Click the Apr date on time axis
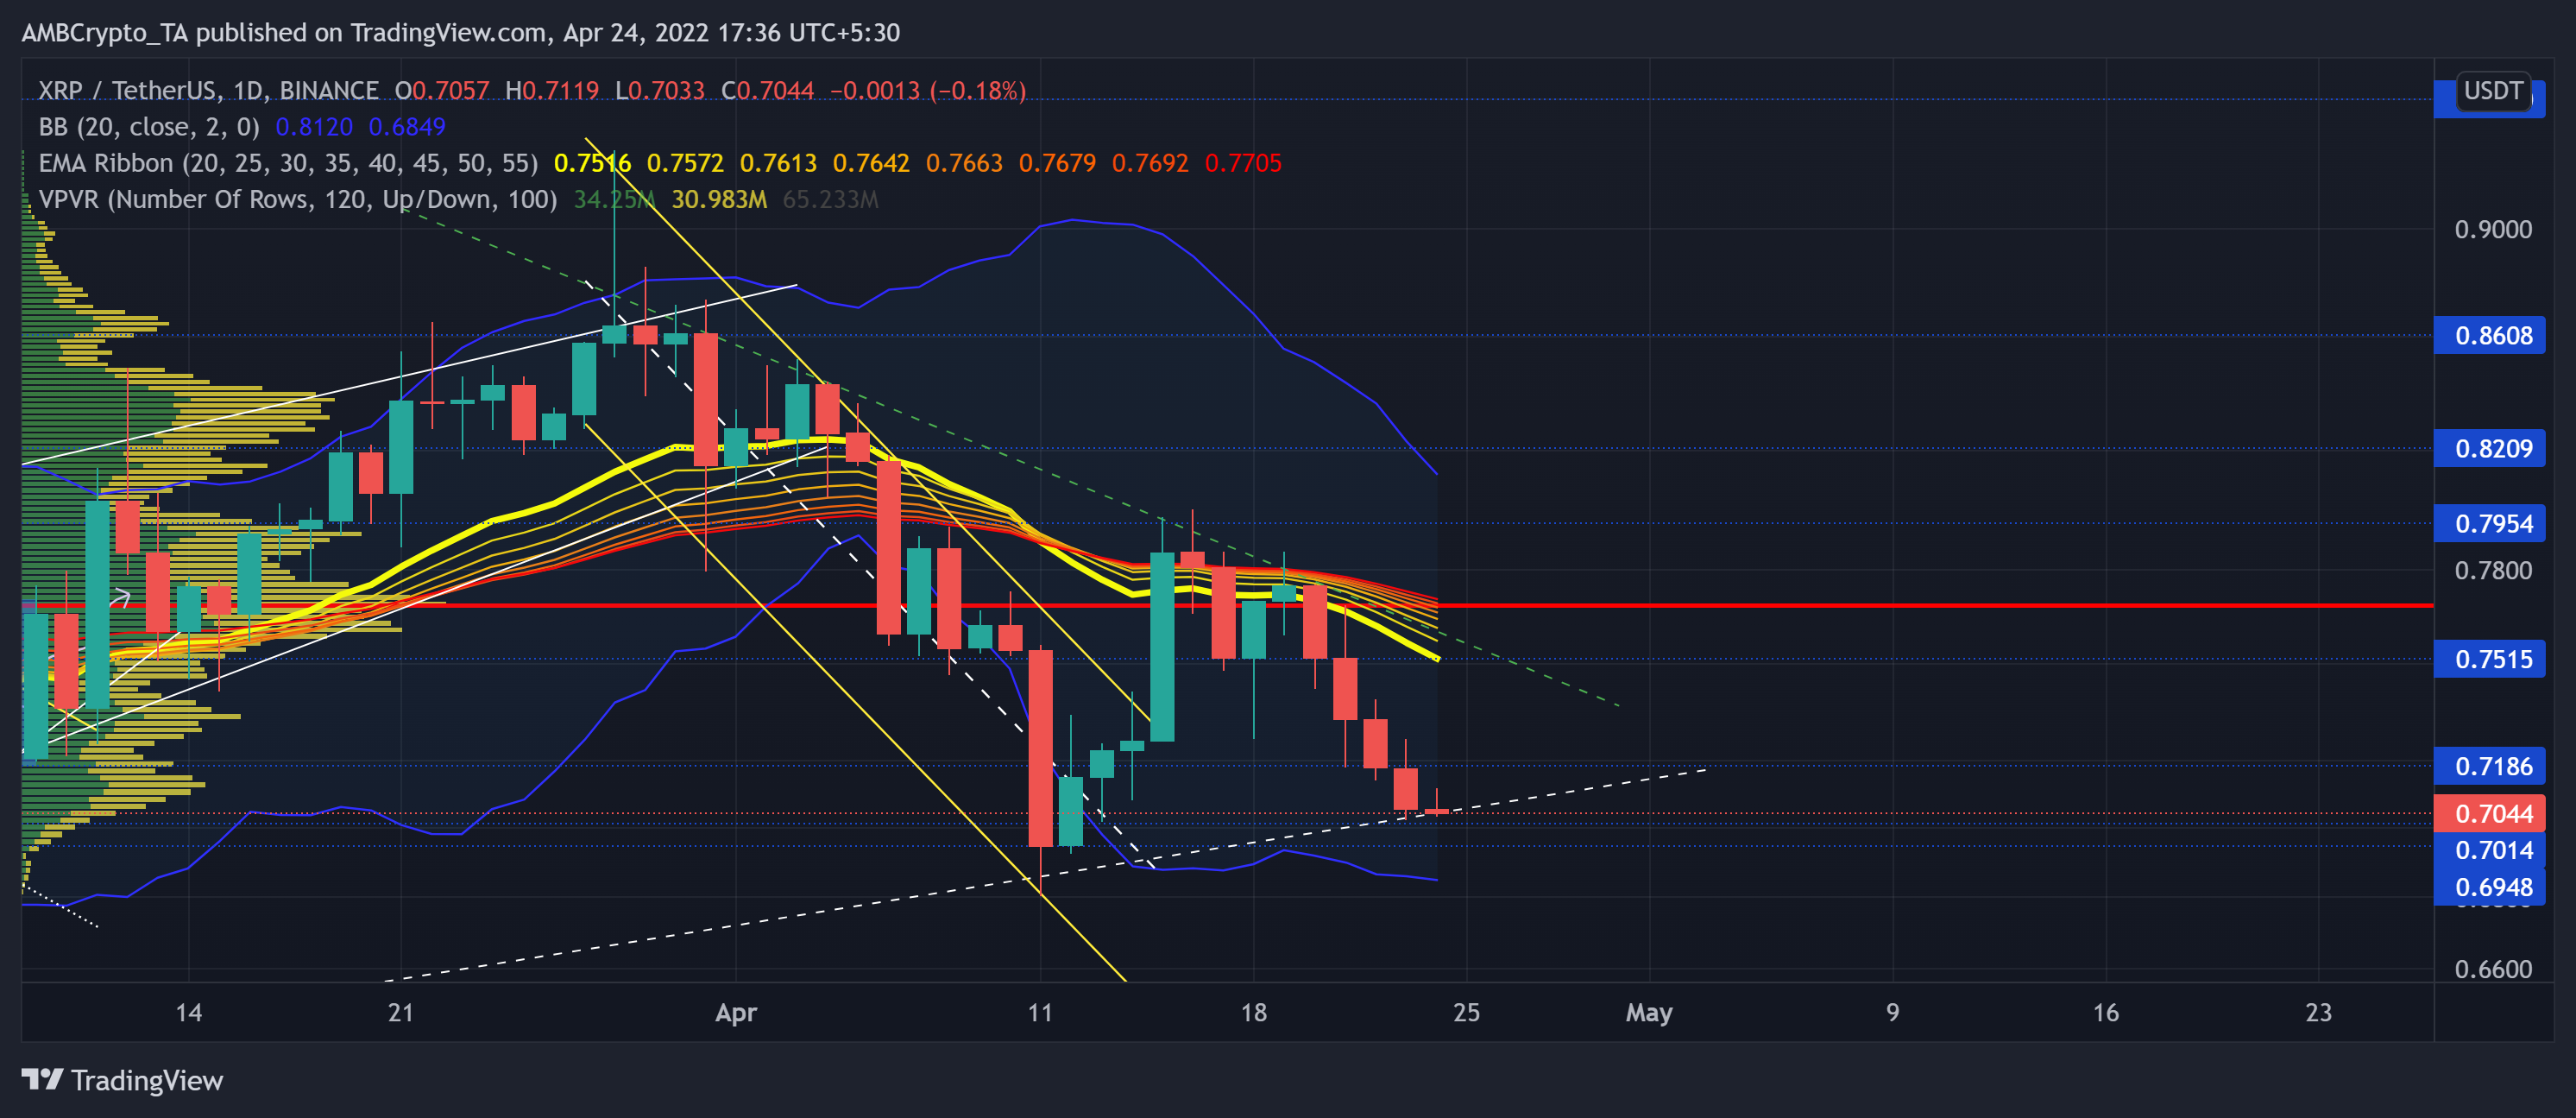The width and height of the screenshot is (2576, 1118). pos(736,1012)
